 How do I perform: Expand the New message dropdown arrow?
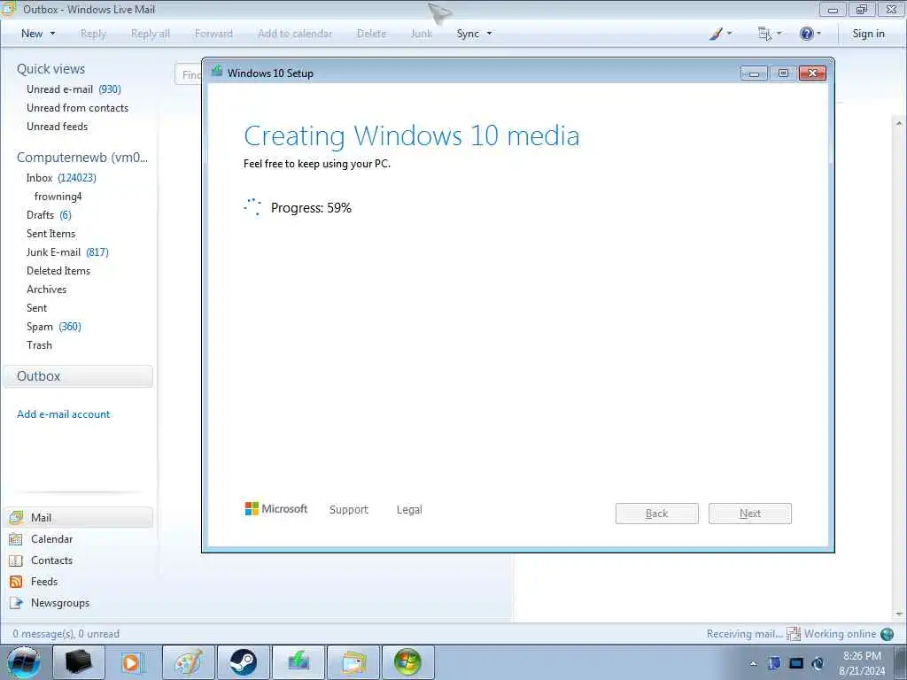pyautogui.click(x=52, y=34)
